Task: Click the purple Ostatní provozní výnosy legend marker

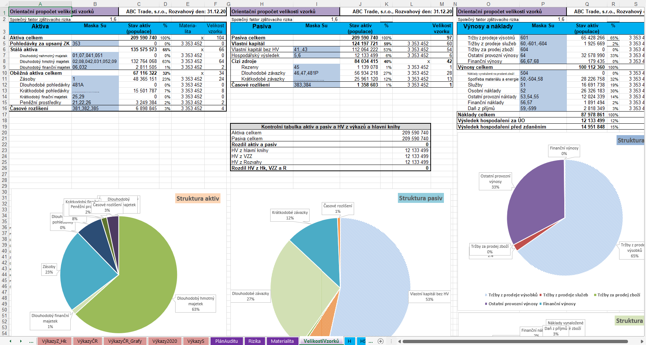Action: pos(486,304)
